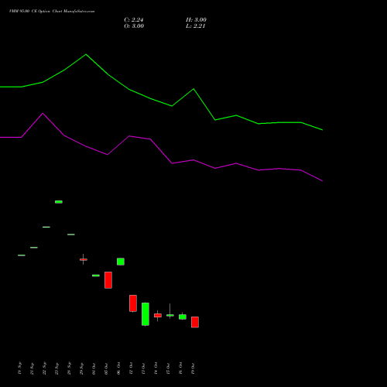Click the highest green bar above 23 Sep

(59, 202)
